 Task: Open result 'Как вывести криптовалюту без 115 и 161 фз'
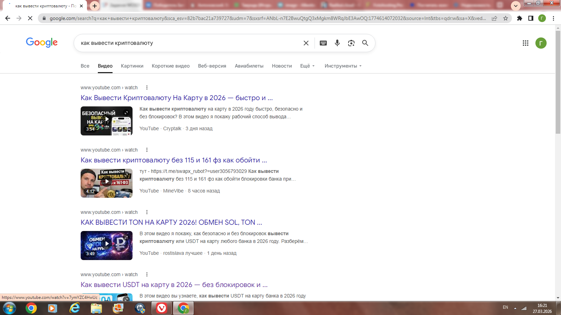tap(174, 160)
